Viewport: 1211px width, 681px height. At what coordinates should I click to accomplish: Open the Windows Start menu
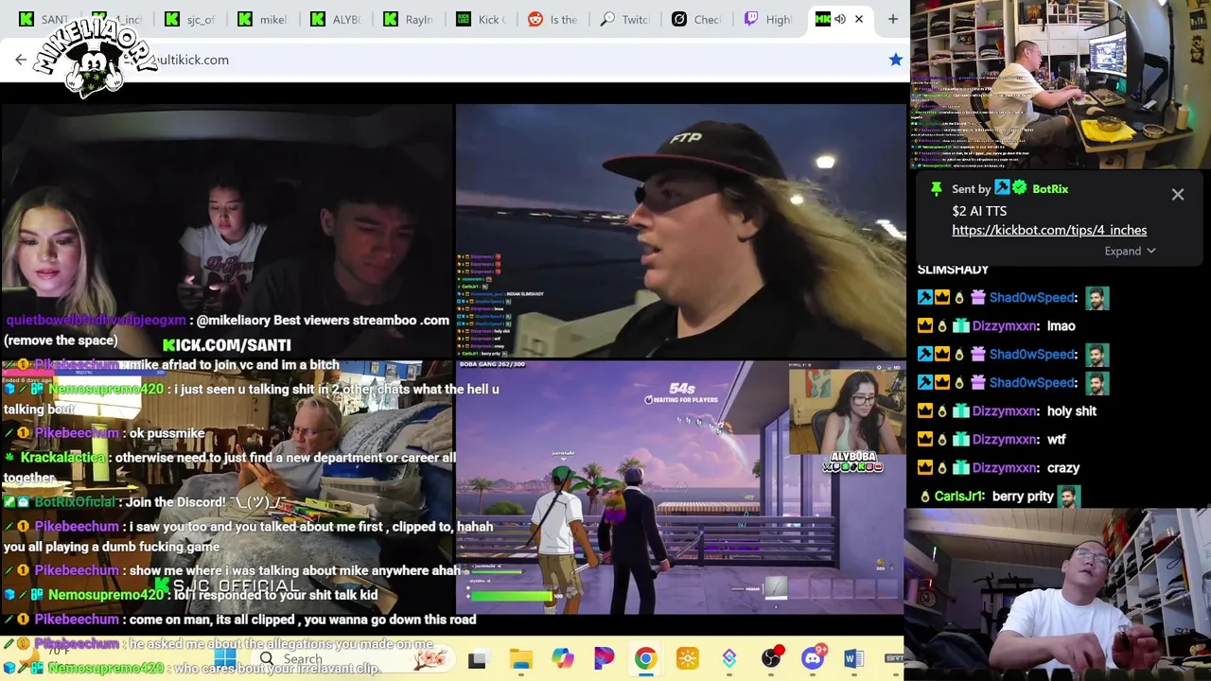224,658
